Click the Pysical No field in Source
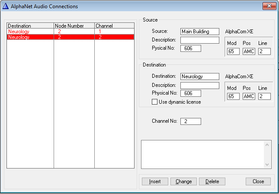This screenshot has height=194, width=279. pyautogui.click(x=191, y=48)
